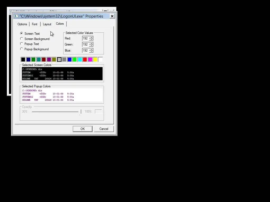Pick the magenta color swatch
270x202 pixels.
point(90,59)
